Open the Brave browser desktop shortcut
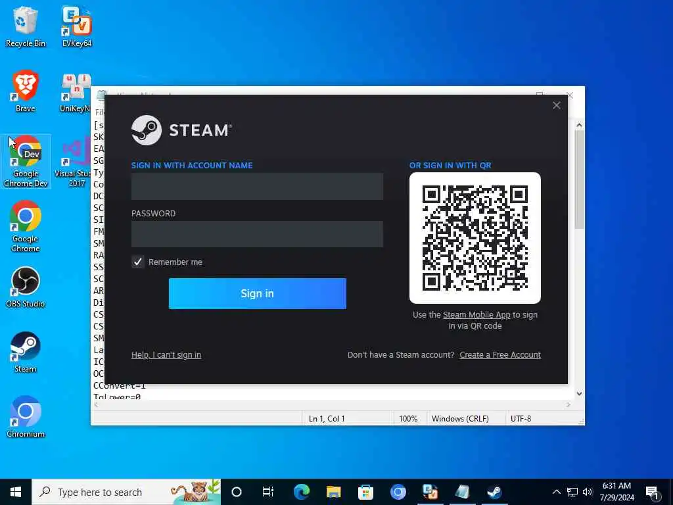The height and width of the screenshot is (505, 673). tap(26, 91)
